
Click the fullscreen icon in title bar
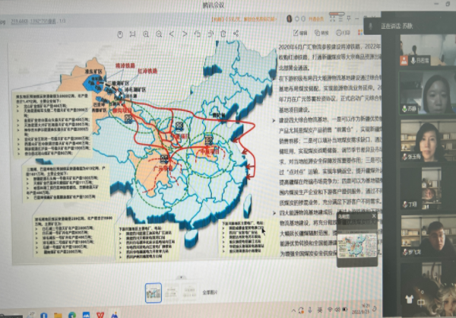332,18
